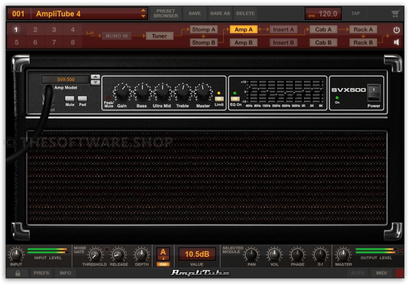Select the Tuner module in signal chain

click(x=159, y=36)
